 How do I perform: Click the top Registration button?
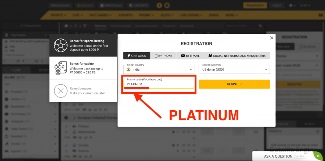[255, 5]
